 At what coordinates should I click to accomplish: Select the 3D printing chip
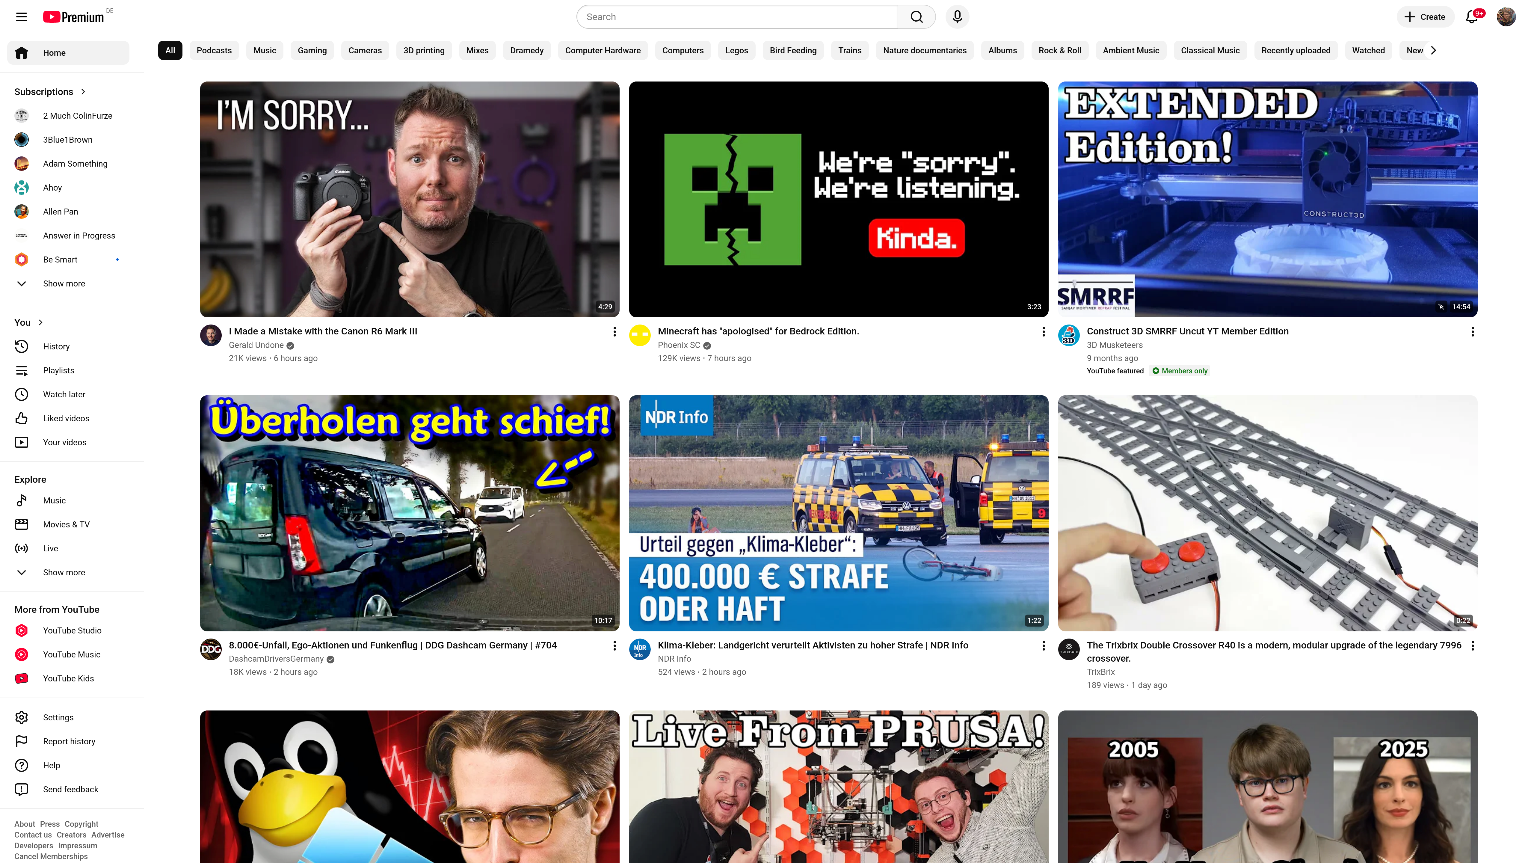(423, 51)
